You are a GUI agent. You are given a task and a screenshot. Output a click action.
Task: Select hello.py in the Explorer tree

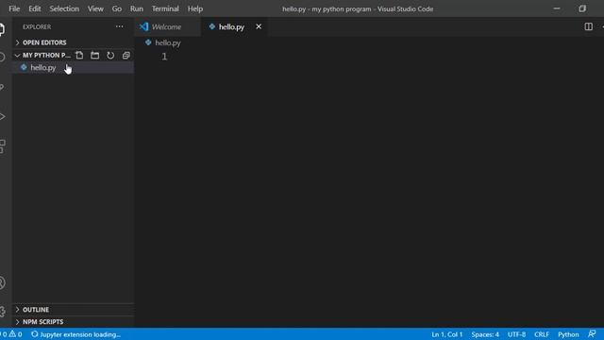74,68
